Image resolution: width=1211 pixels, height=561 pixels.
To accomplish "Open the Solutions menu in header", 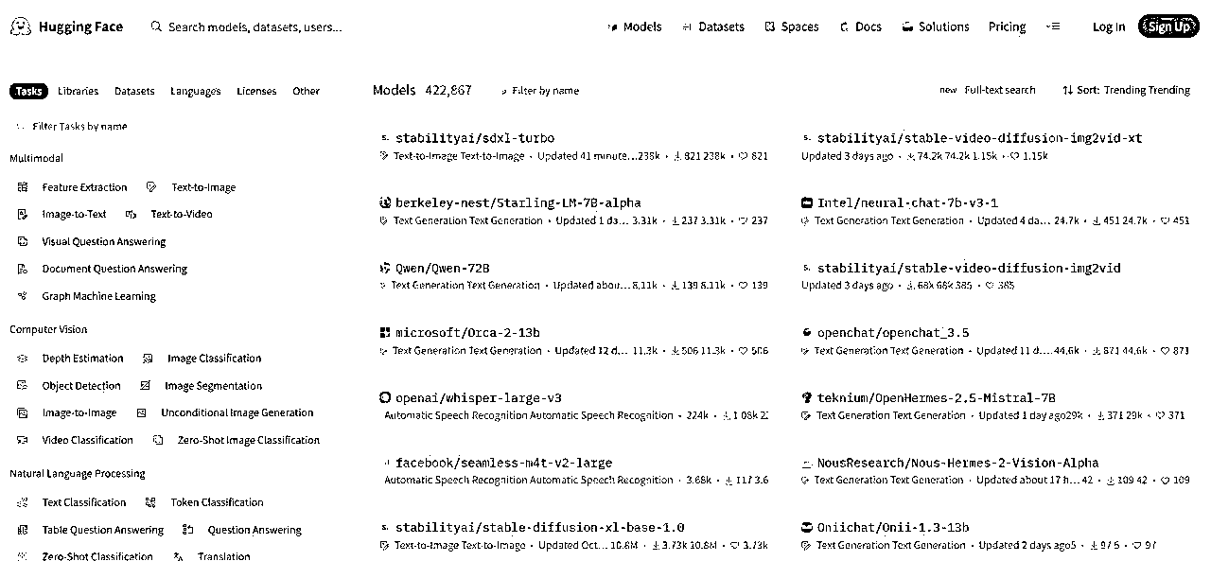I will (935, 26).
